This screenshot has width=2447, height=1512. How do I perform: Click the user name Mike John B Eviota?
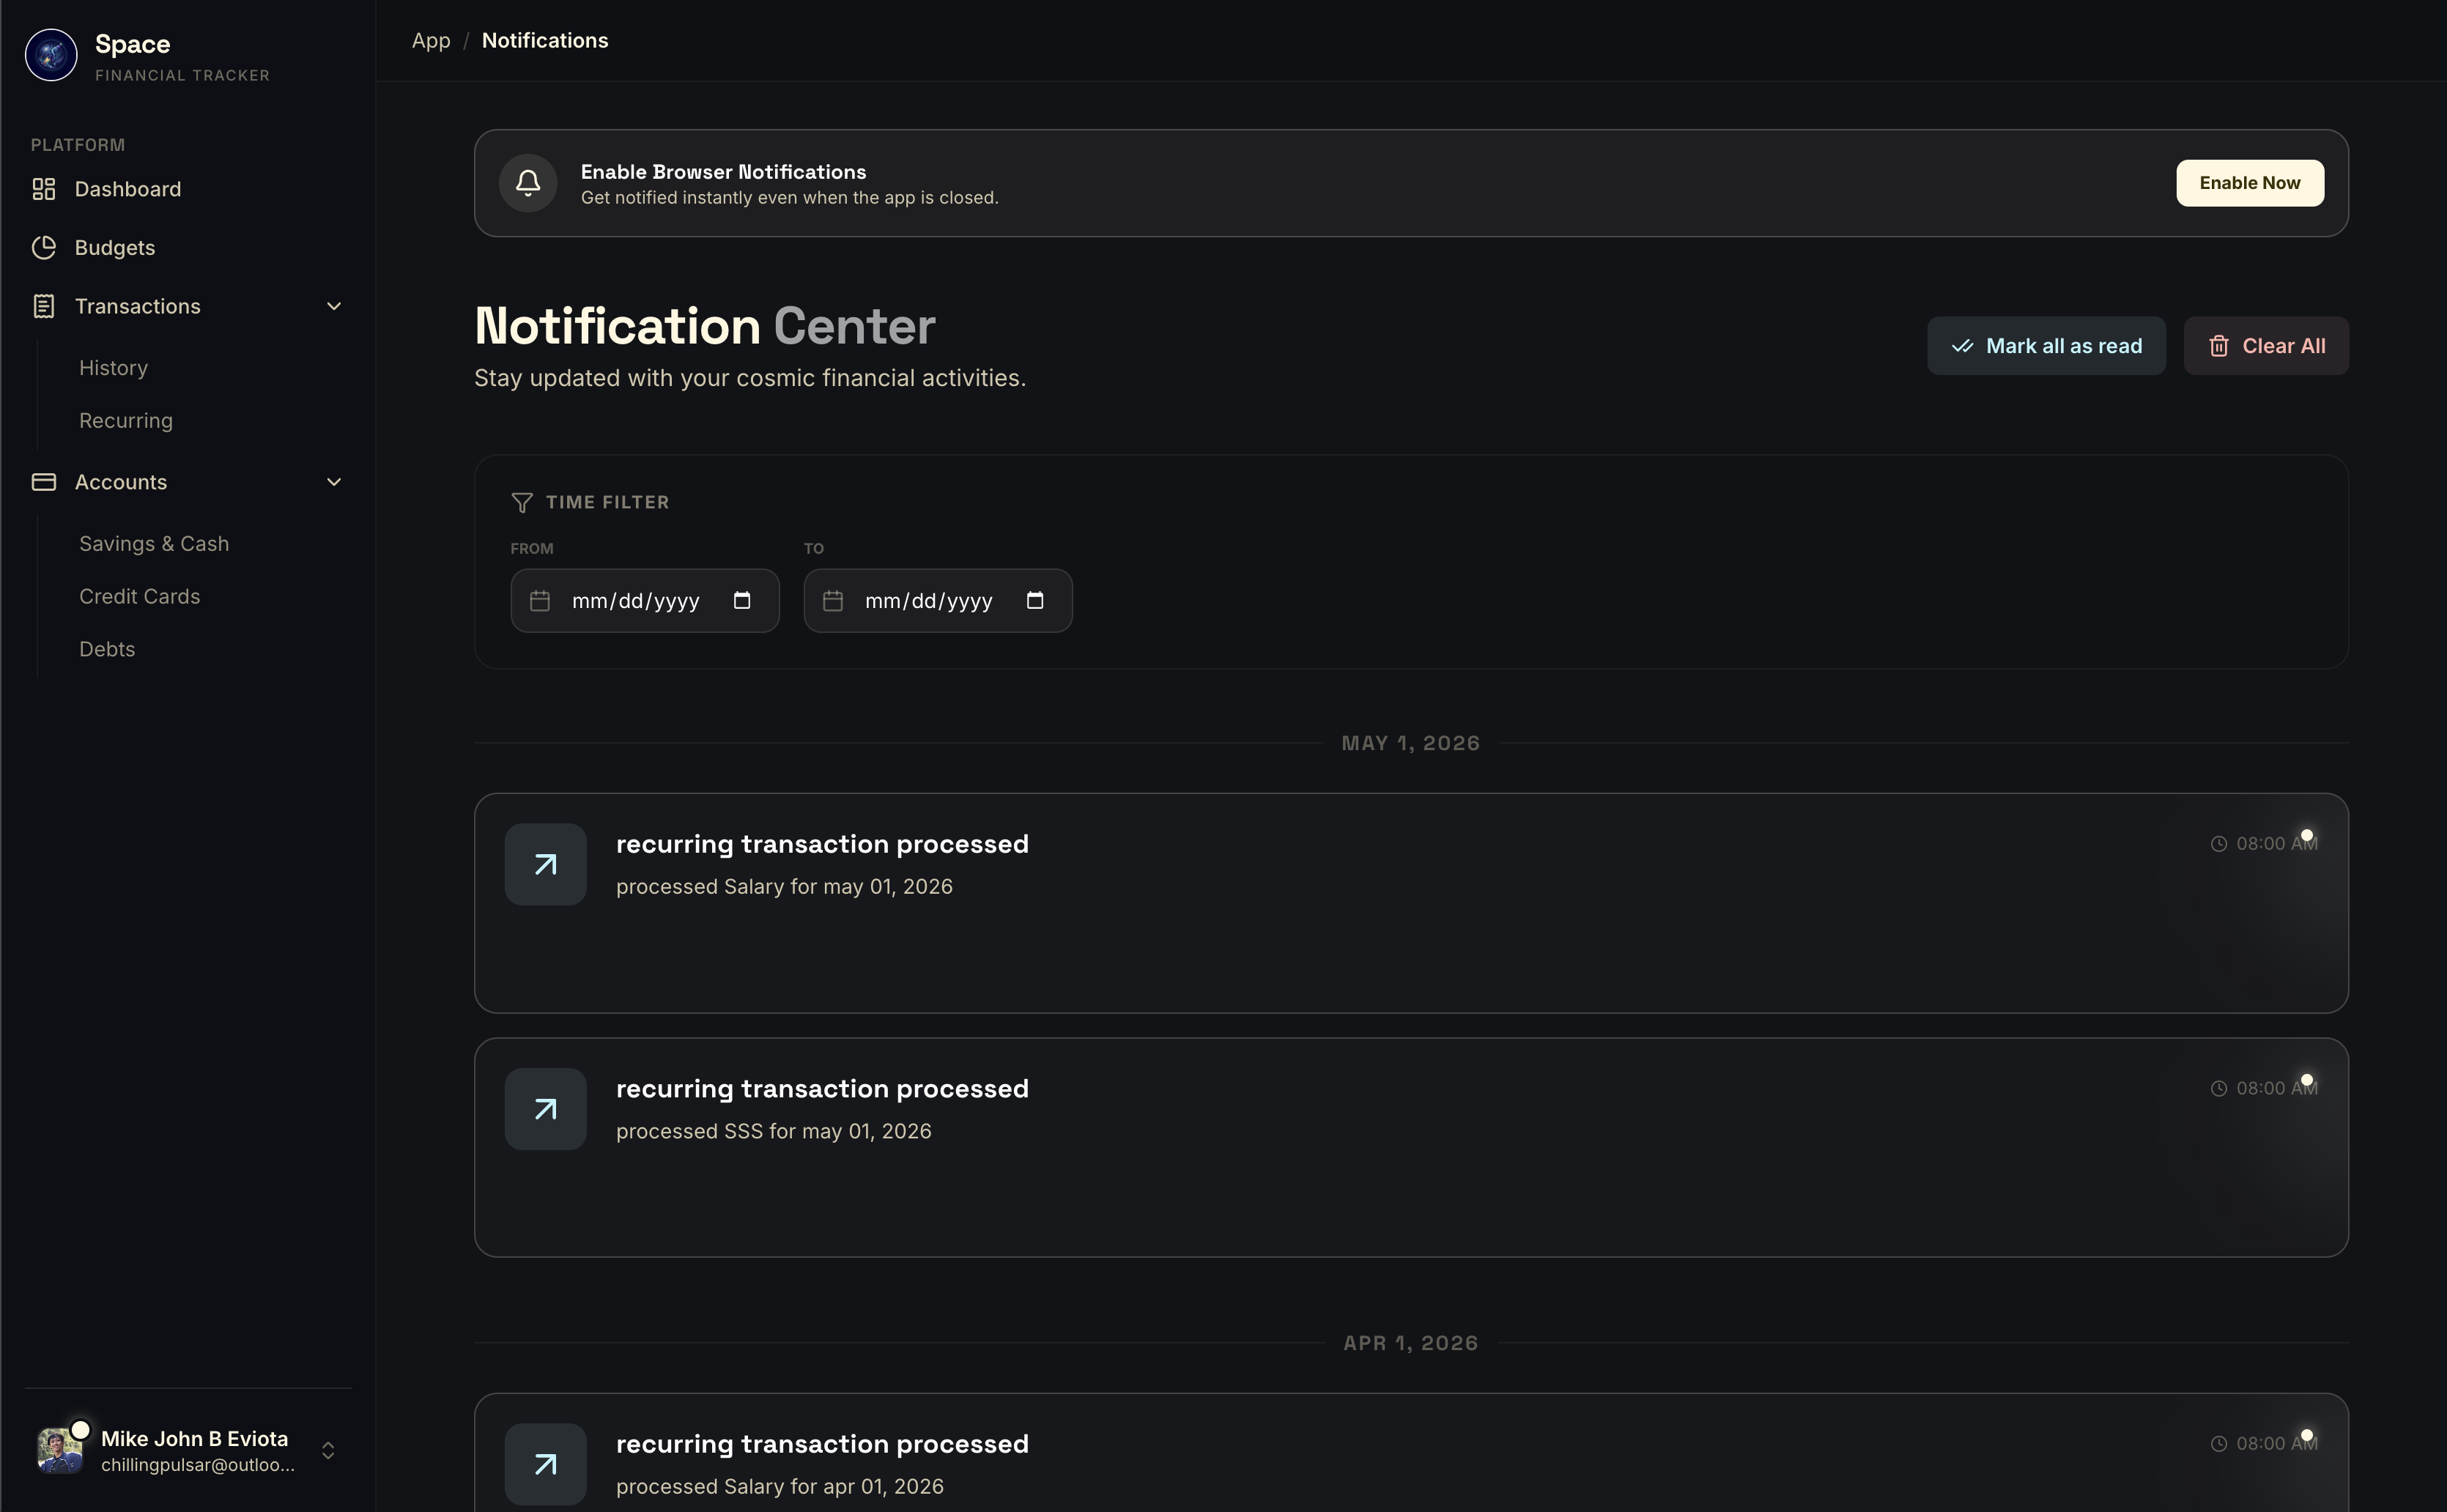coord(194,1439)
